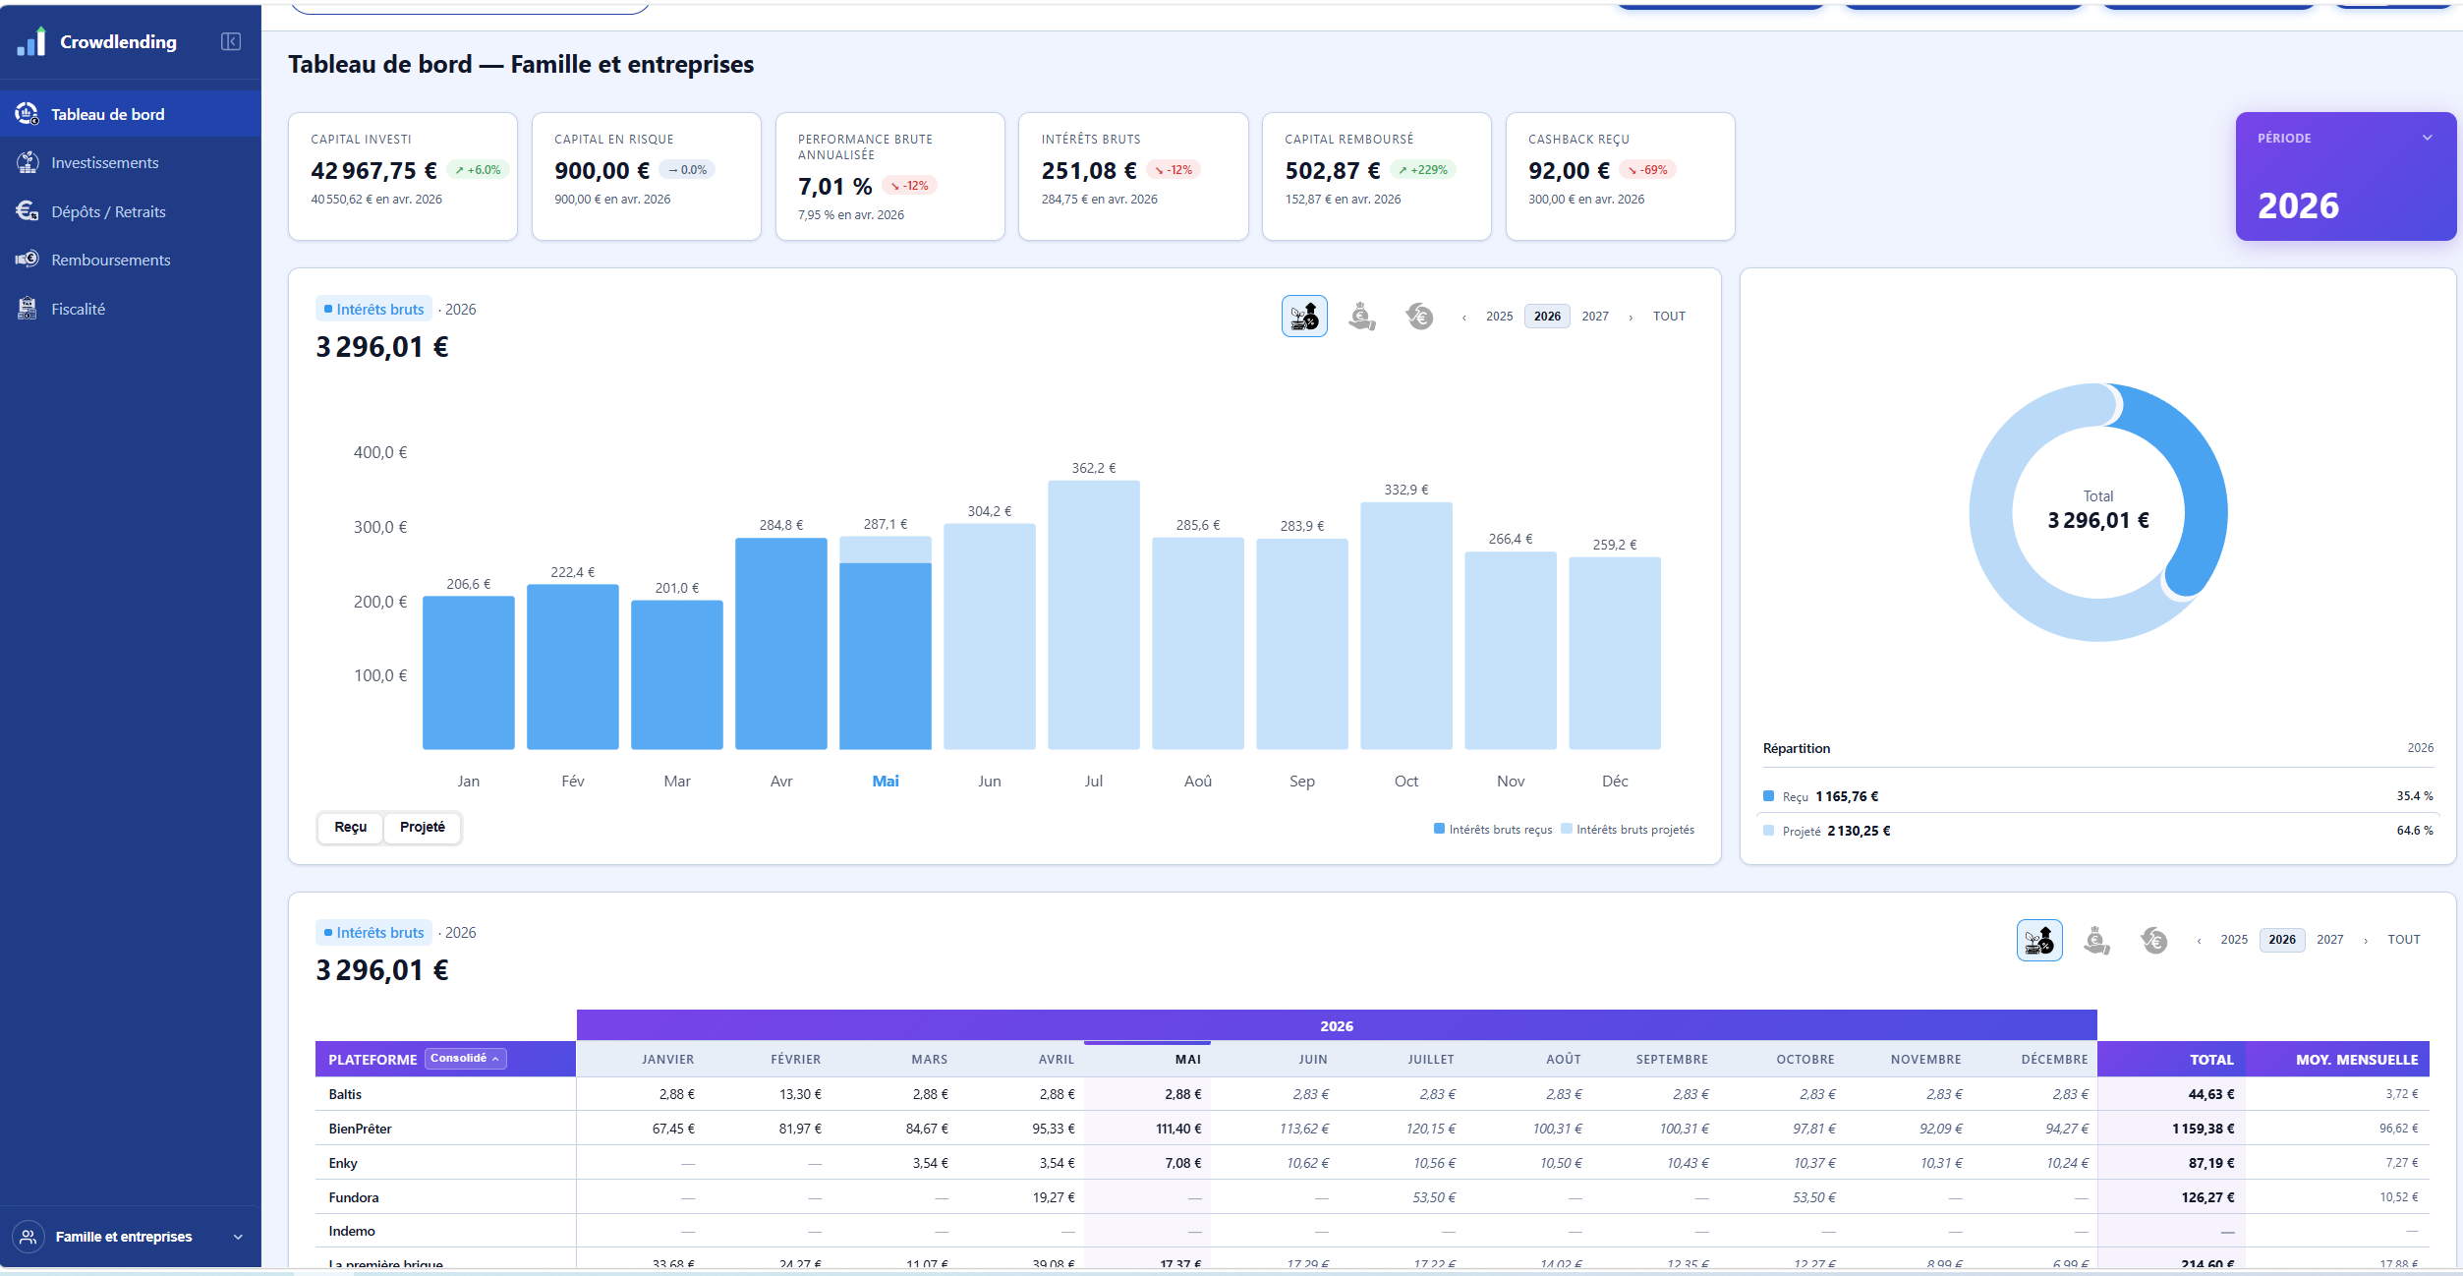Open the Consolidé dropdown in the Plateforme header
Screen dimensions: 2463x1276
[x=466, y=1059]
